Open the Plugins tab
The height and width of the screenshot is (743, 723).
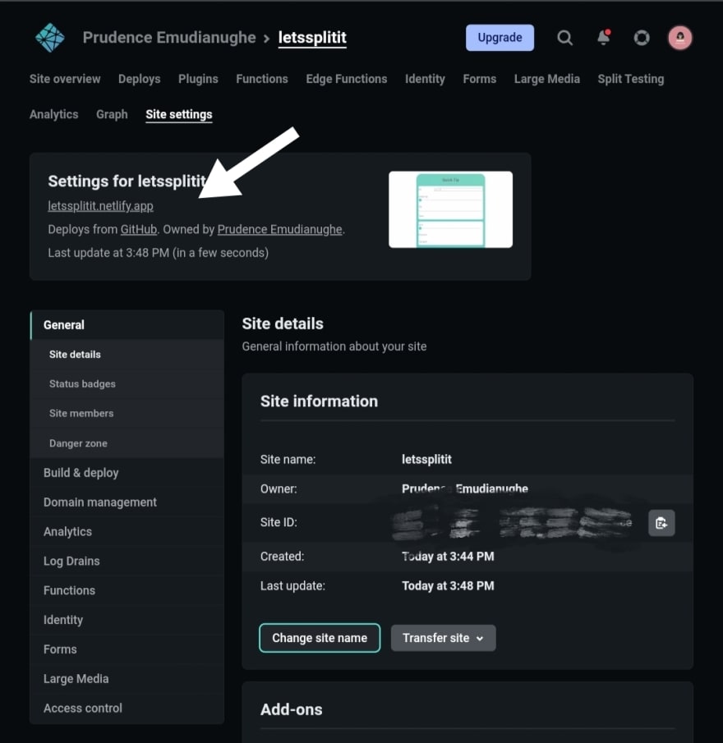(198, 79)
